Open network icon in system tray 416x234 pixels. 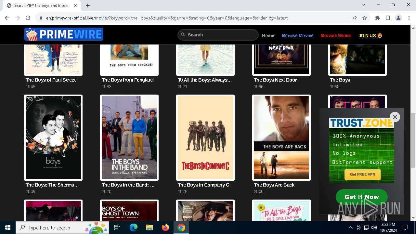(366, 227)
